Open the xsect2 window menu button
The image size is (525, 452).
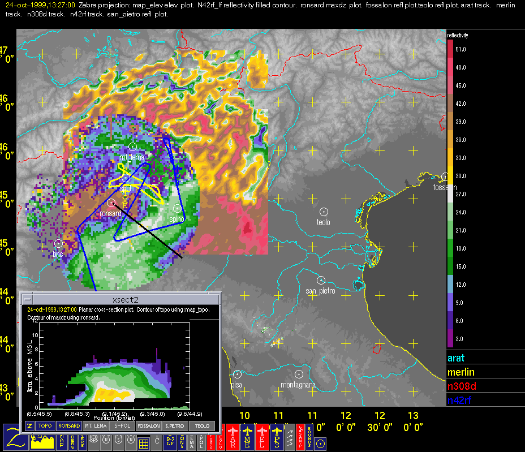click(28, 300)
